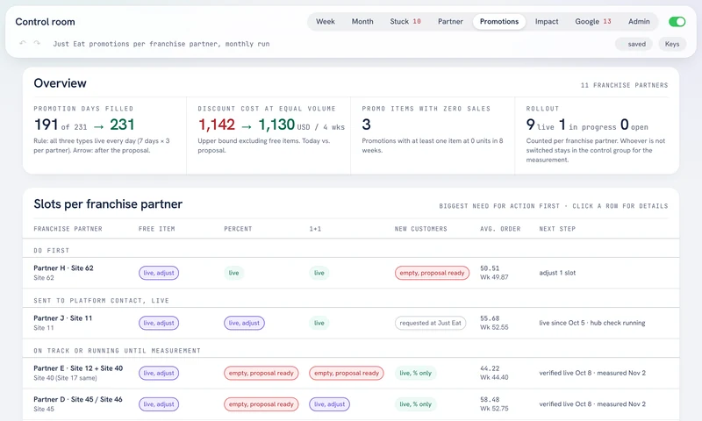
Task: Click the '1,142 → 1,130' discount cost figure
Action: point(247,125)
